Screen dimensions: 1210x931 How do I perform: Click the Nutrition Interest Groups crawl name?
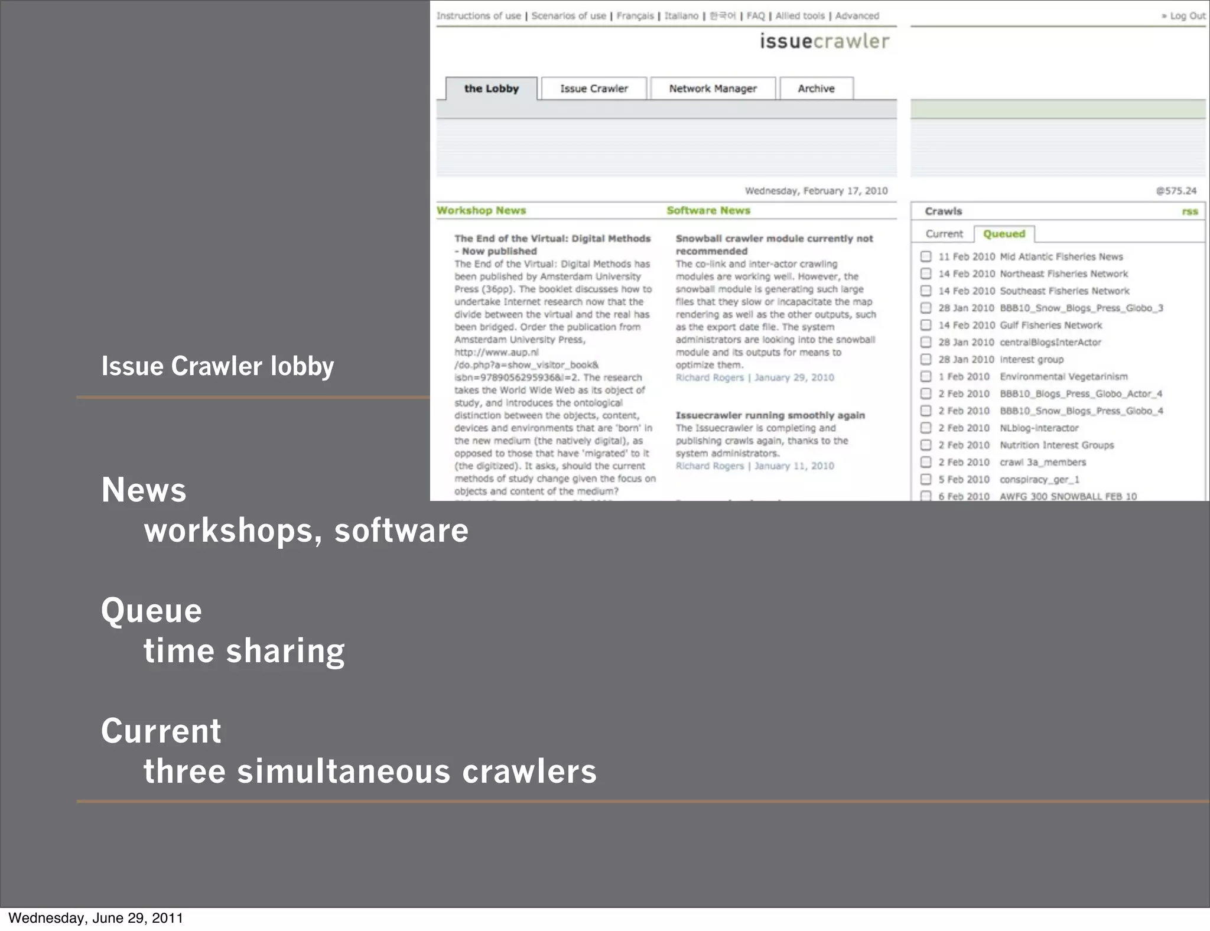(1056, 445)
